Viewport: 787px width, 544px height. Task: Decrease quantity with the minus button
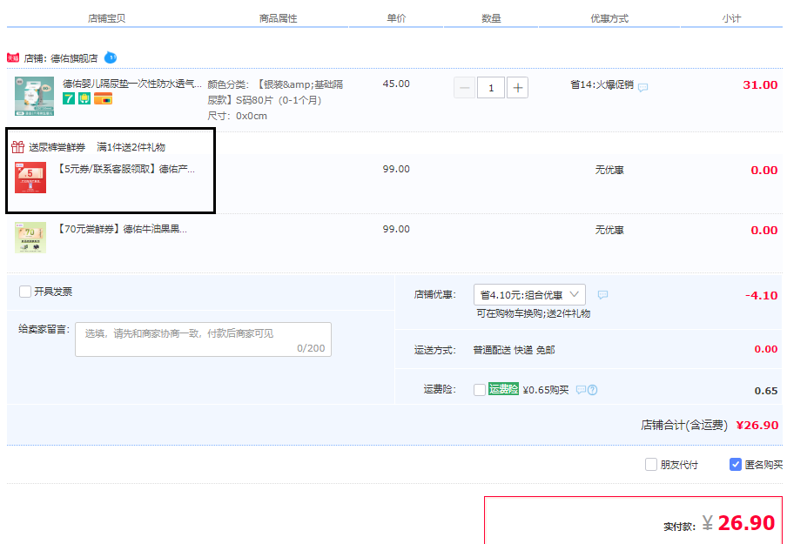click(x=465, y=87)
